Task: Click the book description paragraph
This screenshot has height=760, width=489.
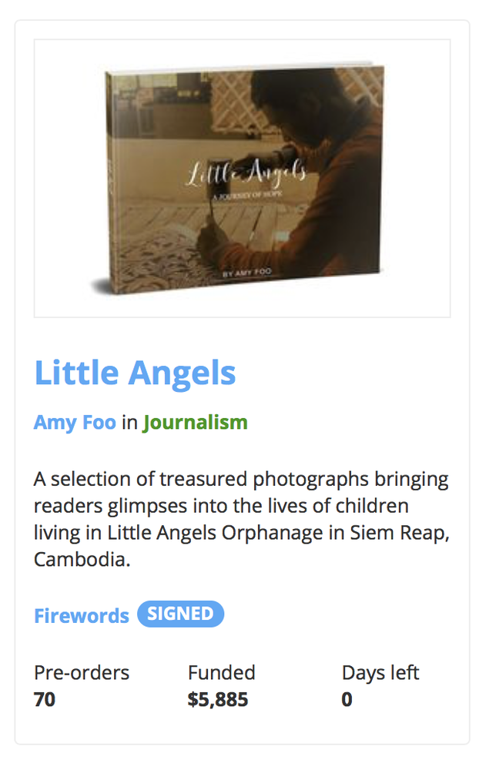Action: 242,519
